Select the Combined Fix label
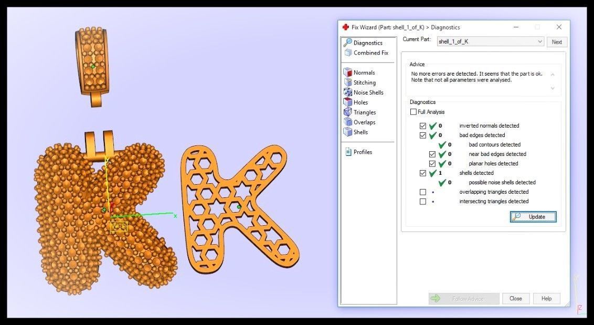594x325 pixels. coord(371,53)
